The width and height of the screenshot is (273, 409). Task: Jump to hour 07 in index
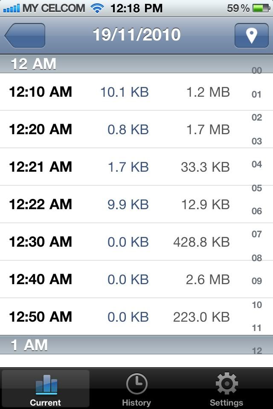click(257, 234)
